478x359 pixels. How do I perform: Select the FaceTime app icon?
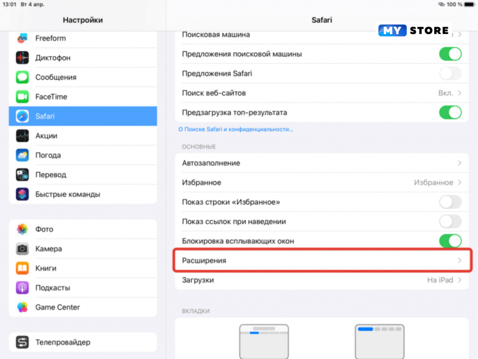(22, 97)
